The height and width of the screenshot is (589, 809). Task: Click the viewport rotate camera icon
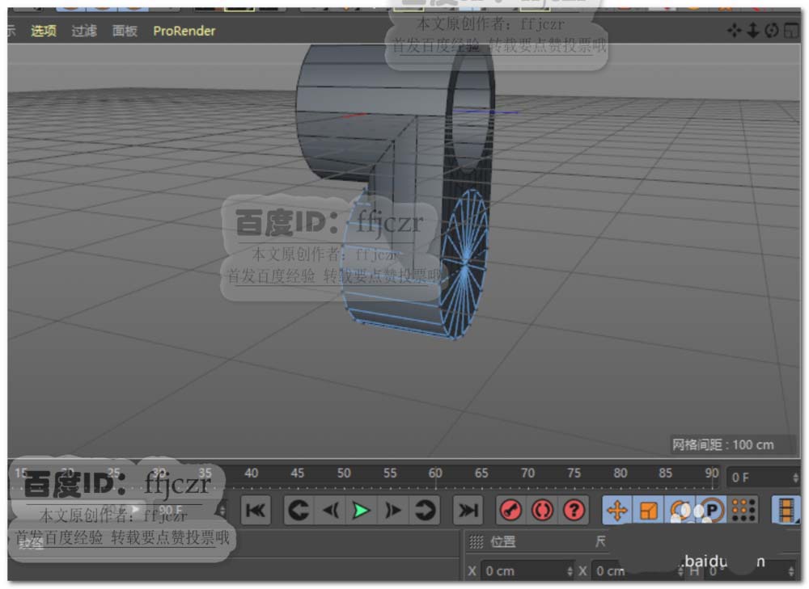(x=771, y=31)
